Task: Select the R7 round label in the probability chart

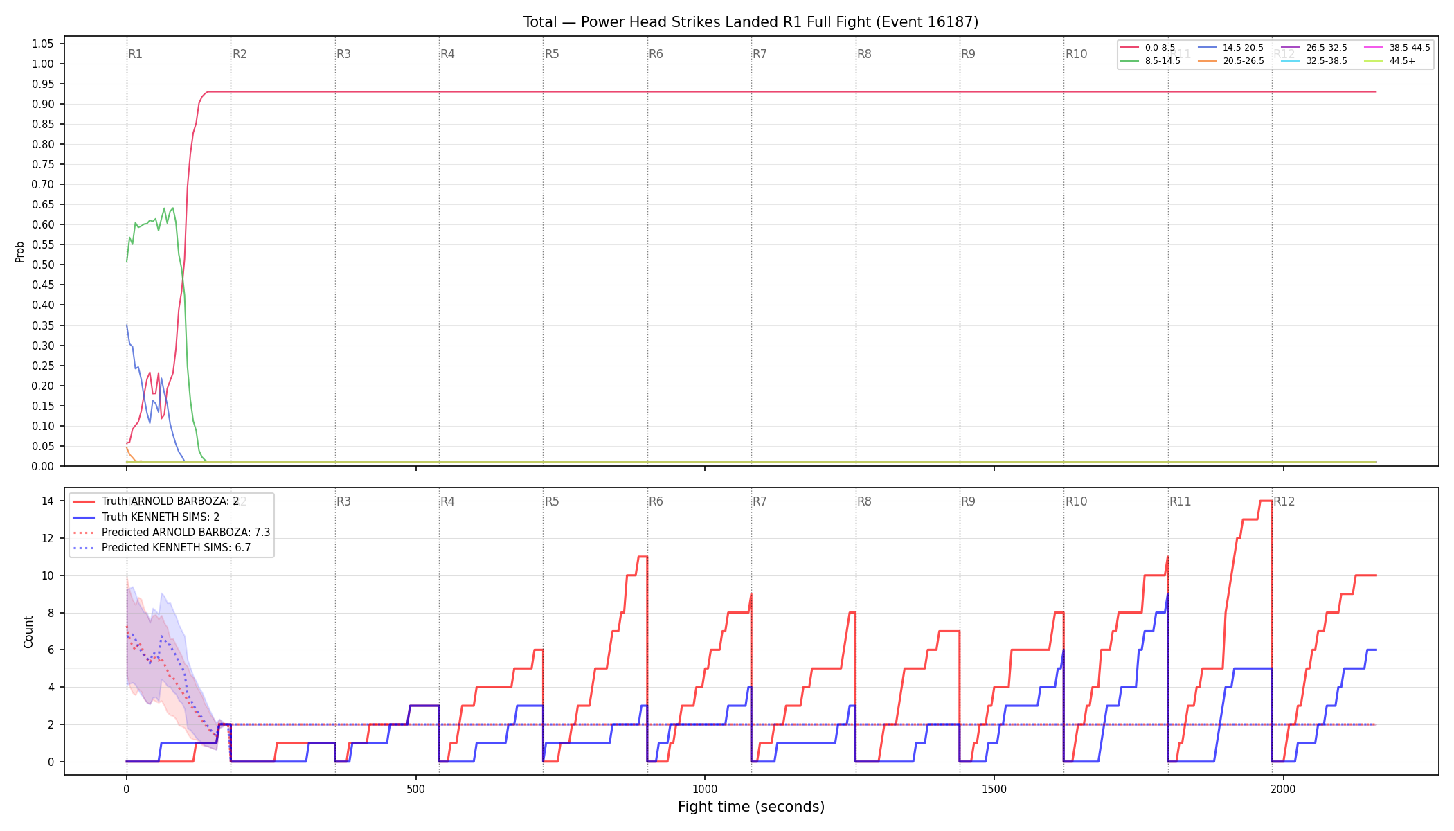Action: click(760, 54)
